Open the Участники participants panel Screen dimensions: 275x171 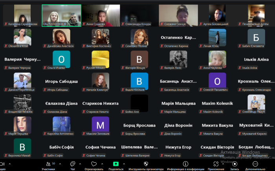click(48, 164)
